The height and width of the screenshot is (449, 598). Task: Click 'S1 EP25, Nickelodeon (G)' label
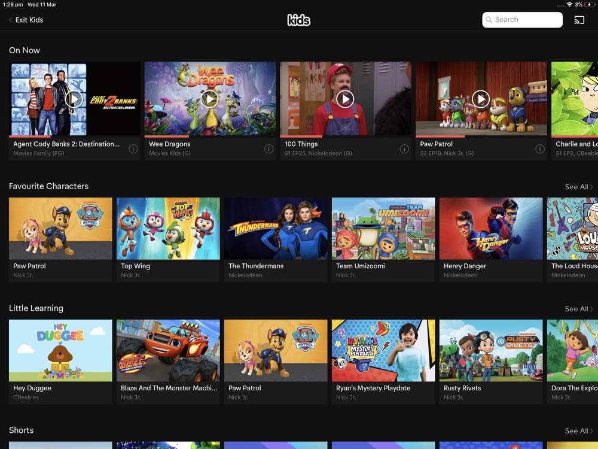[x=318, y=153]
